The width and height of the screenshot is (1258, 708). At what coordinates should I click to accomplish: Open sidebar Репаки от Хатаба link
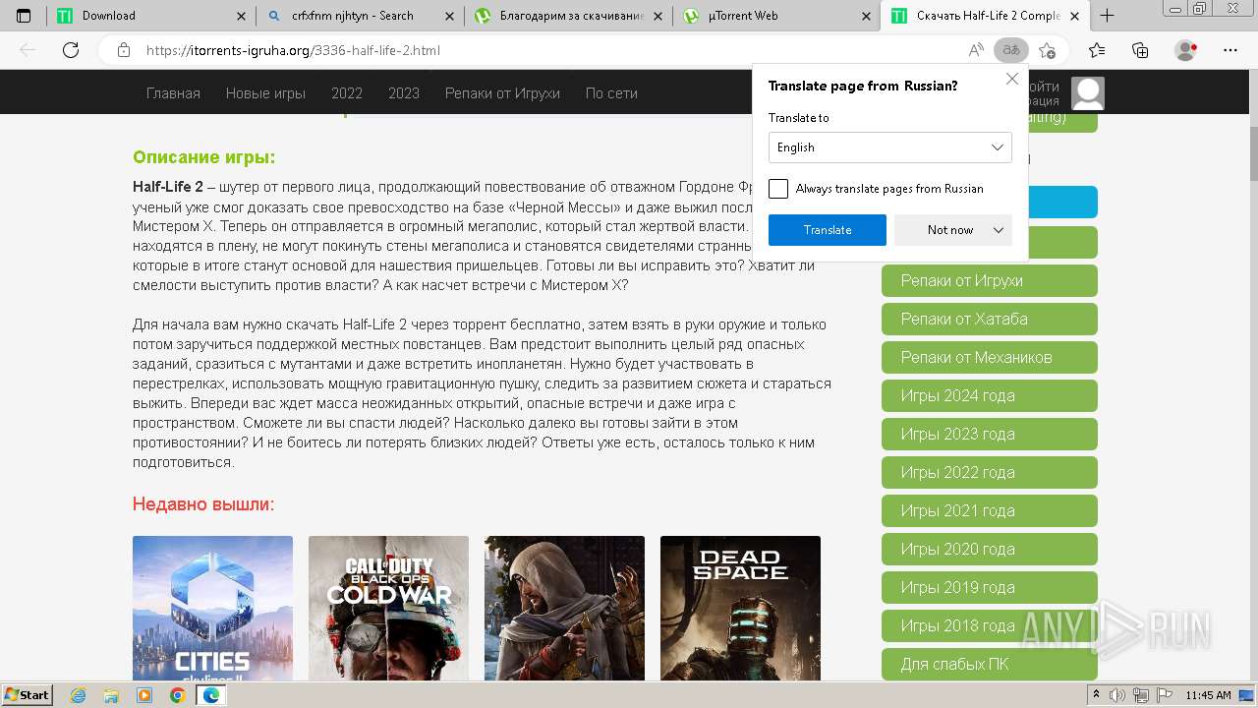[x=990, y=319]
